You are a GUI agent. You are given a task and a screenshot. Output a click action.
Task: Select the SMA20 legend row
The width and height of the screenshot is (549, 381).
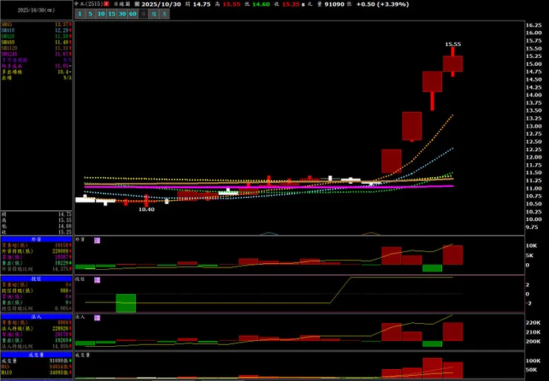[36, 36]
